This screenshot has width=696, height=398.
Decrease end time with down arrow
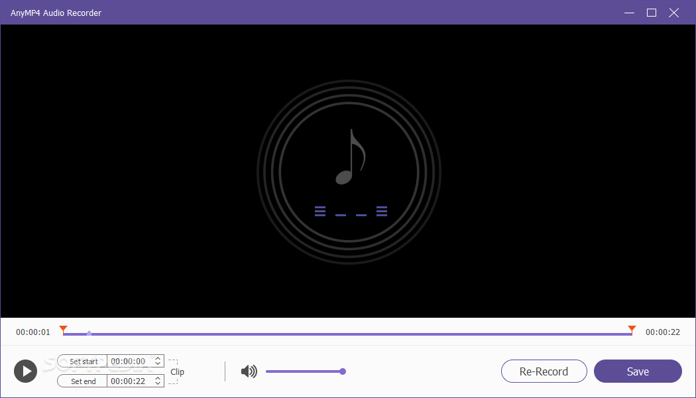click(158, 384)
